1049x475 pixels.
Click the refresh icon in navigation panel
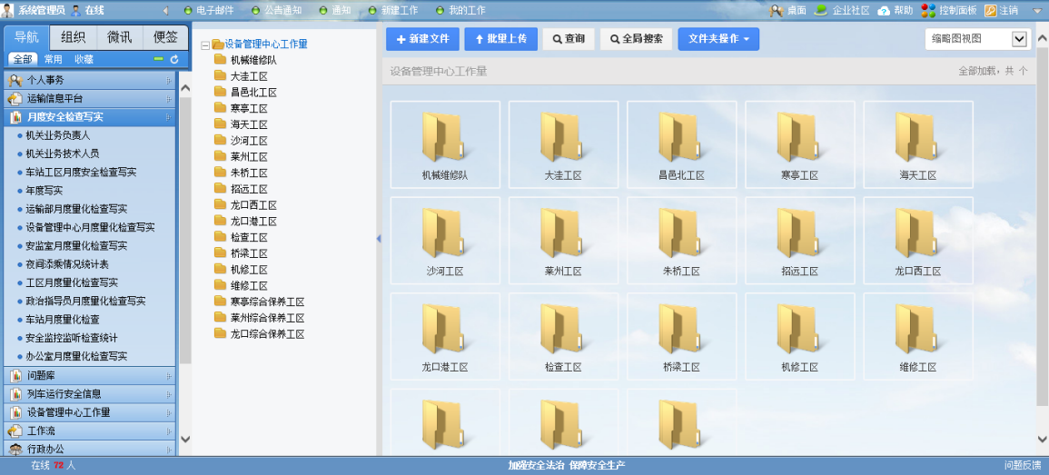[174, 59]
